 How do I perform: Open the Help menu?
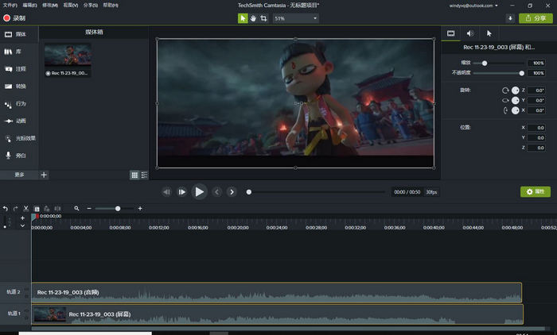[x=111, y=6]
